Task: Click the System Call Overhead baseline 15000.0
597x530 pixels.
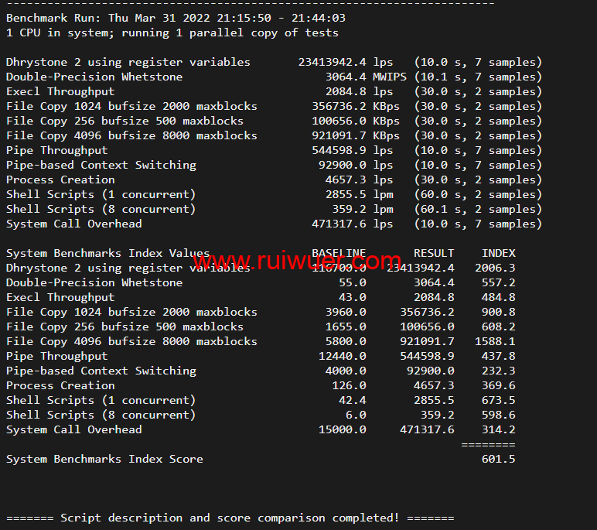Action: [342, 429]
